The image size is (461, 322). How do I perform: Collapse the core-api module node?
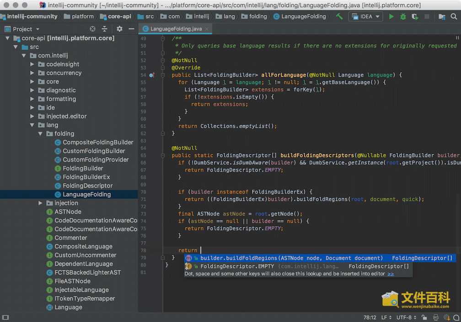[8, 38]
